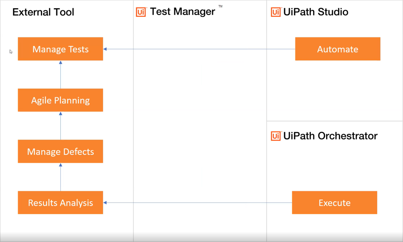403x242 pixels.
Task: Click the arrow between Results Analysis and Manage Defects
Action: (x=60, y=177)
